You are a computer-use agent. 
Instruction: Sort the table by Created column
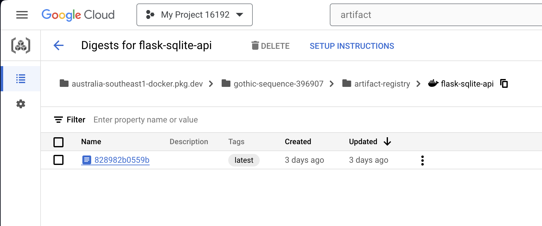pyautogui.click(x=298, y=142)
